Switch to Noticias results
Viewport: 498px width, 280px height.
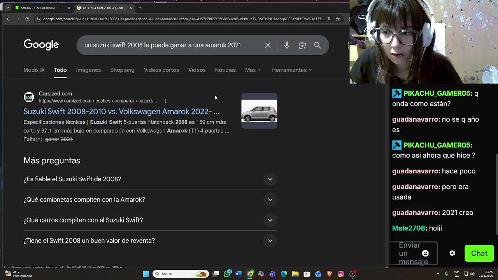[x=225, y=70]
